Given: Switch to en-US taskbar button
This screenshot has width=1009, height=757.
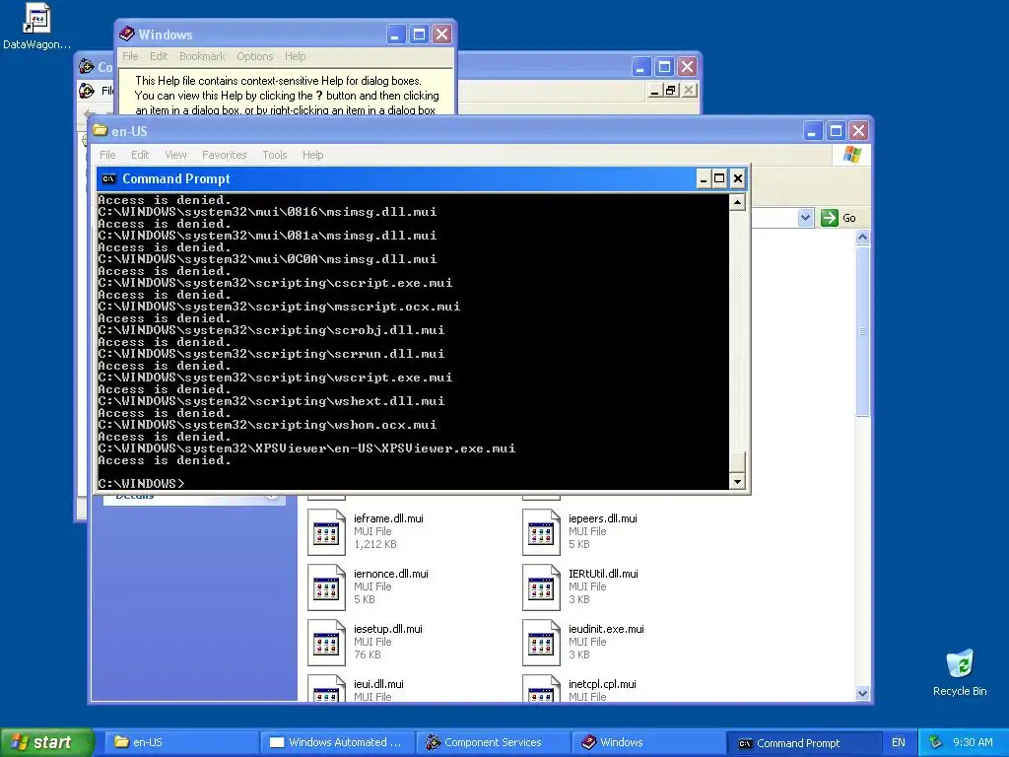Looking at the screenshot, I should 180,742.
